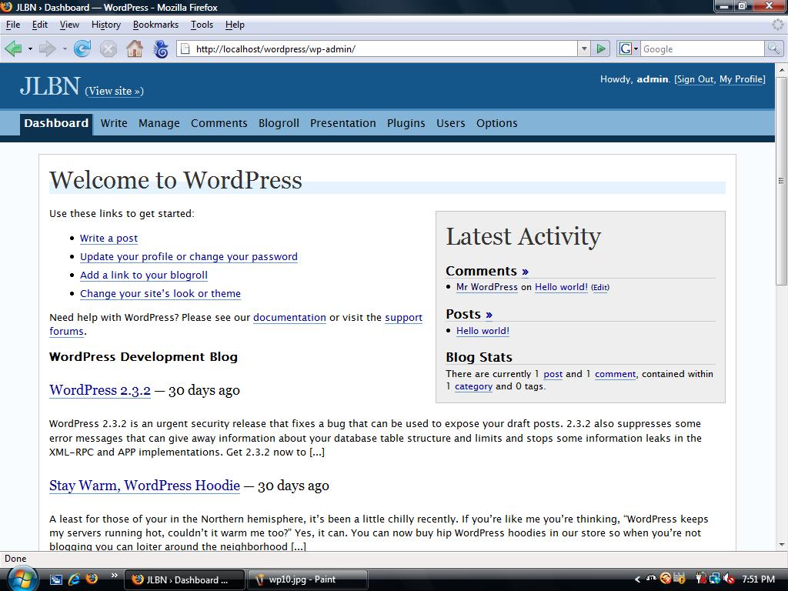788x591 pixels.
Task: Switch to the Plugins admin tab
Action: pyautogui.click(x=406, y=123)
